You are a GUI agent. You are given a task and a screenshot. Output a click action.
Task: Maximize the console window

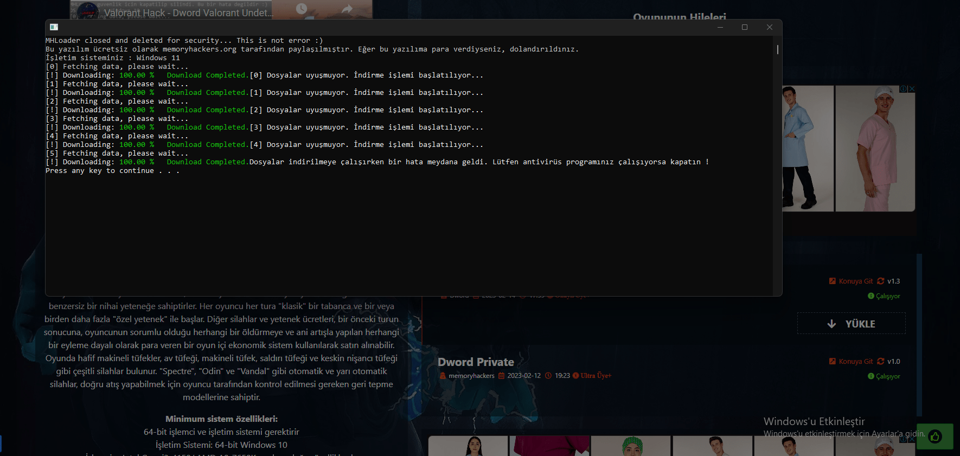click(x=745, y=27)
